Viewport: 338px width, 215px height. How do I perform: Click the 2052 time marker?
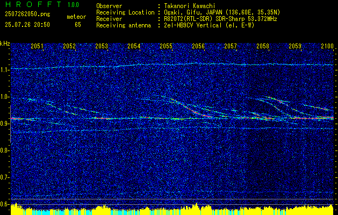coord(69,46)
